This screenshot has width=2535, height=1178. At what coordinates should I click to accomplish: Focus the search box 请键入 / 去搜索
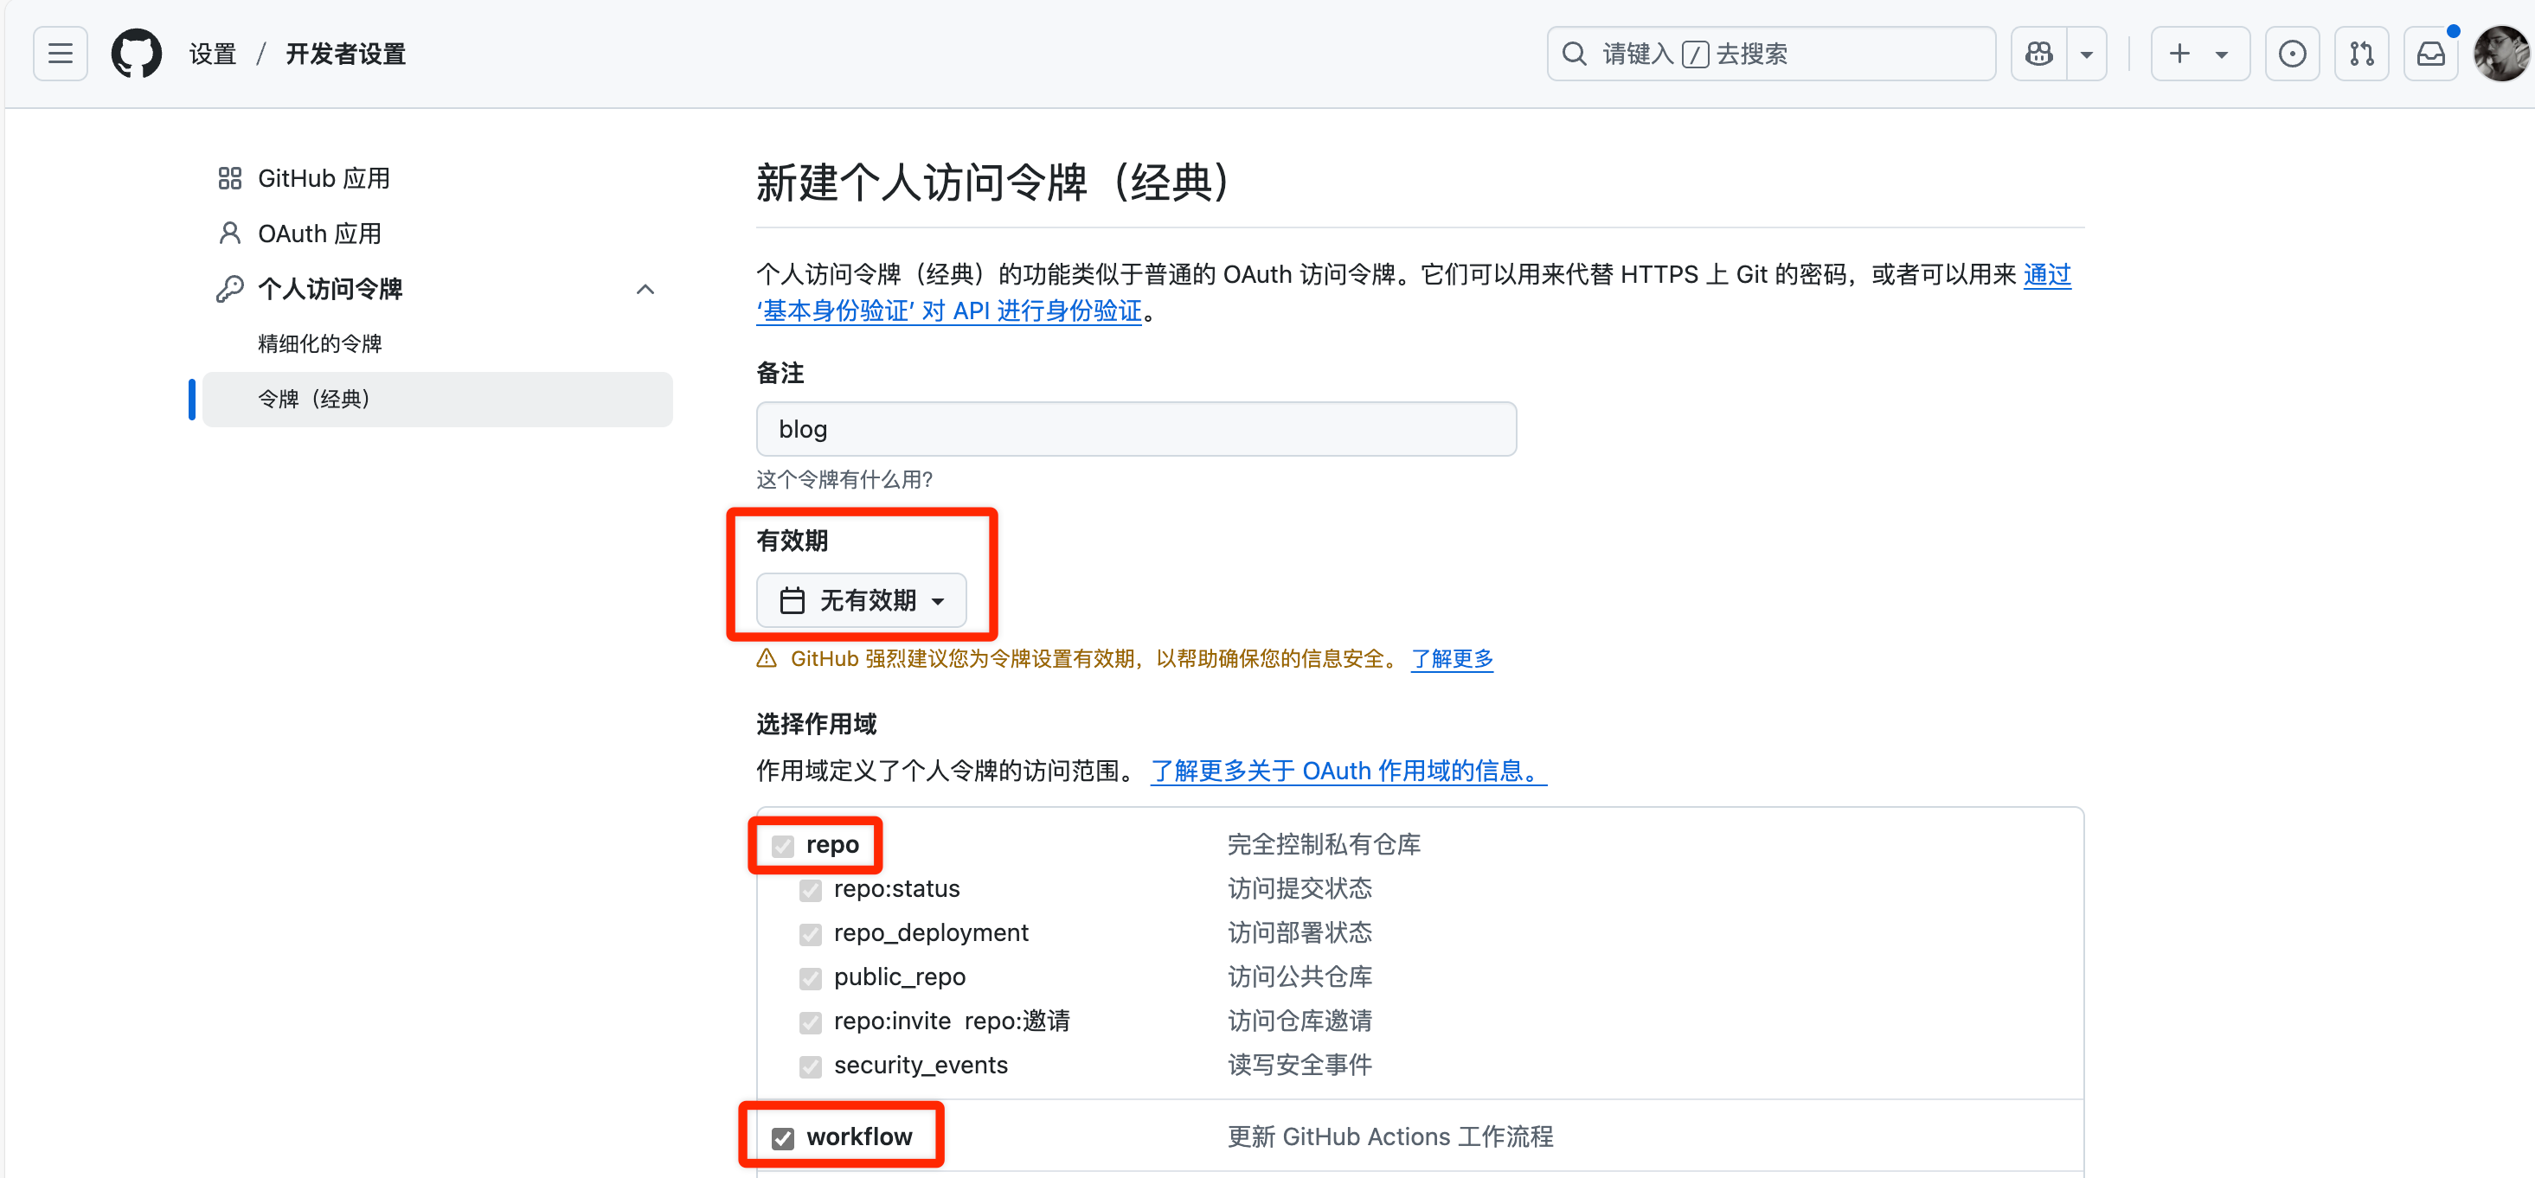(1770, 53)
